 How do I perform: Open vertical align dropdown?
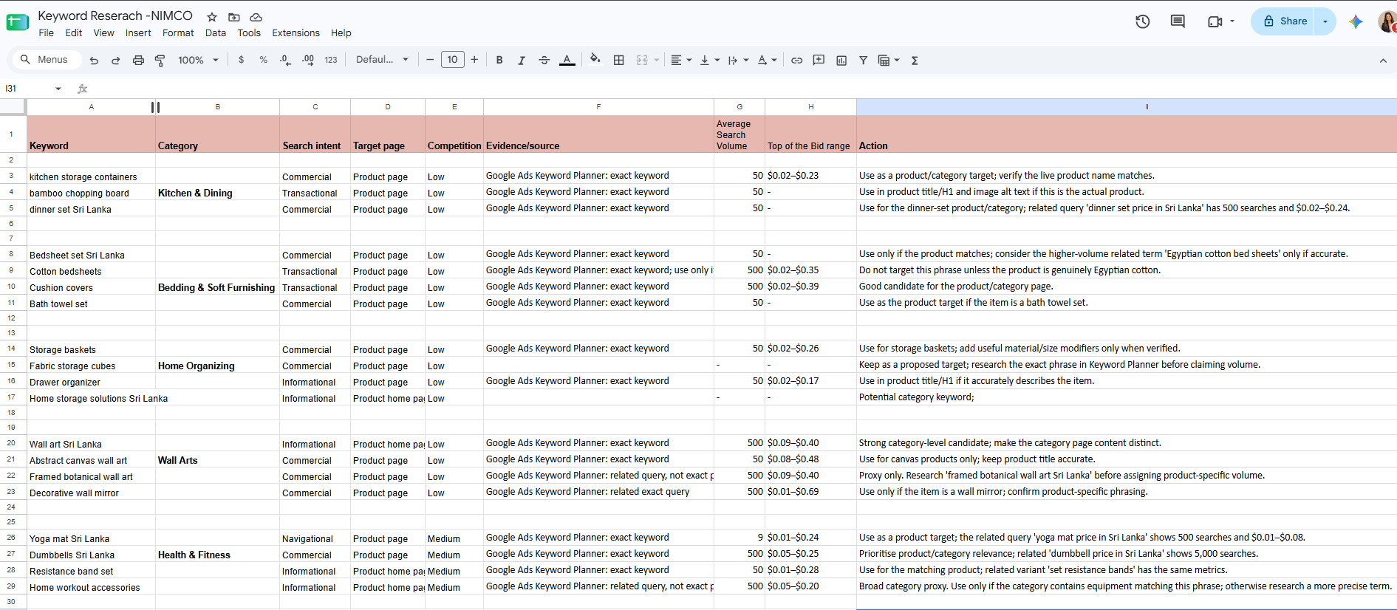point(709,61)
